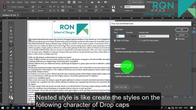Open the leading value dropdown
Image resolution: width=196 pixels, height=110 pixels.
[46, 11]
